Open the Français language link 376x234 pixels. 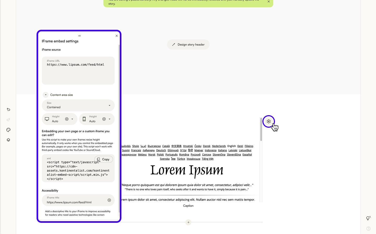136,150
